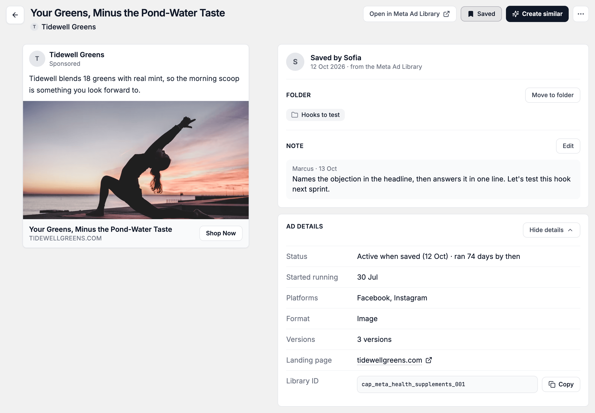Click the Tidewell Greens avatar in the ad card
The height and width of the screenshot is (413, 595).
pos(37,59)
